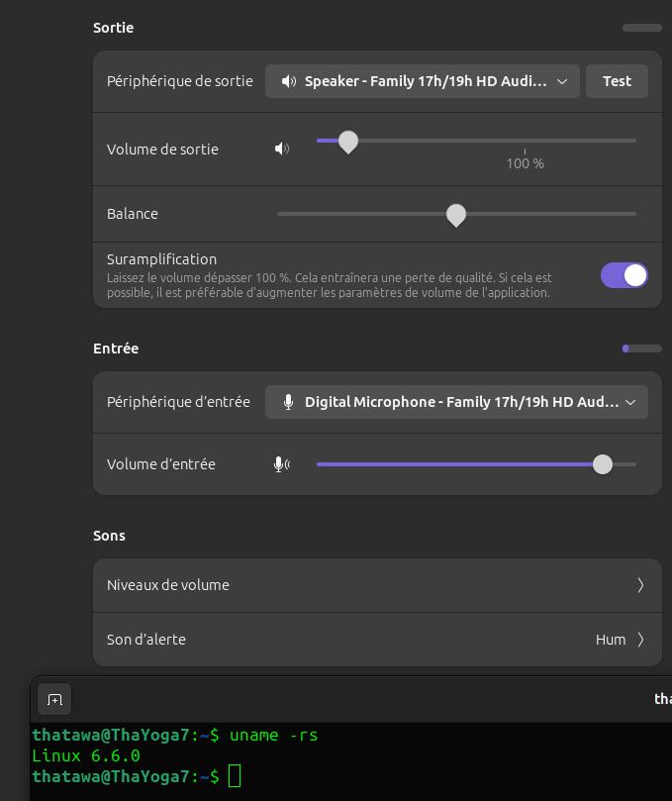Click the new tab icon in terminal window

[x=54, y=699]
